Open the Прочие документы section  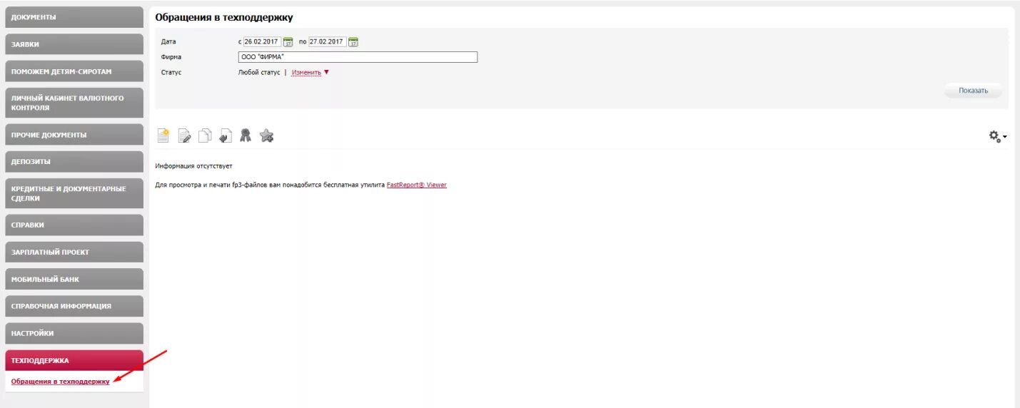(74, 134)
